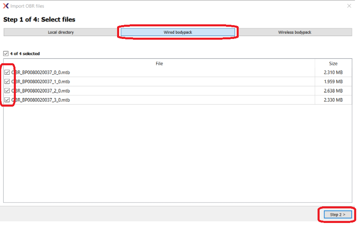The width and height of the screenshot is (357, 225).
Task: Sort by the Size column header
Action: click(333, 64)
